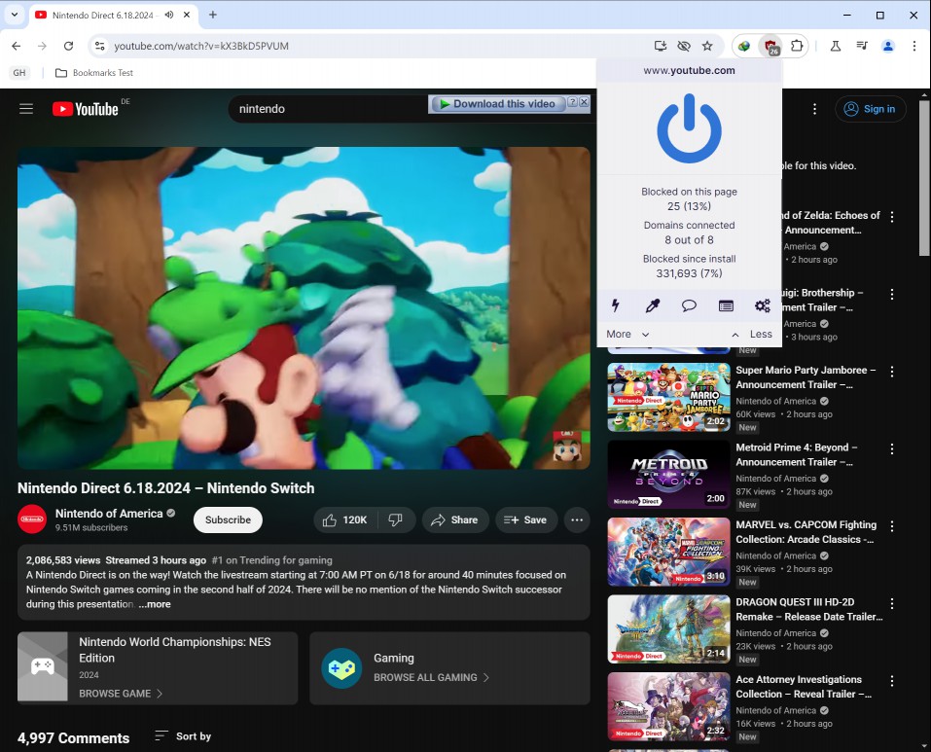Click Sign in button
Image resolution: width=931 pixels, height=752 pixels.
[x=870, y=109]
